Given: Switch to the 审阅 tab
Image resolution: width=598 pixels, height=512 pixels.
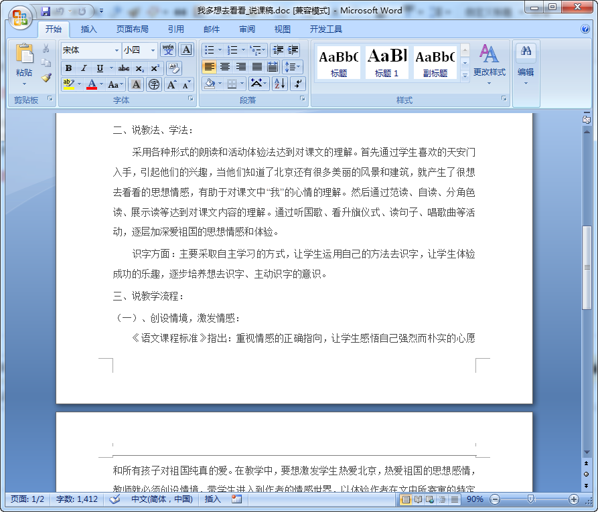Looking at the screenshot, I should [246, 29].
